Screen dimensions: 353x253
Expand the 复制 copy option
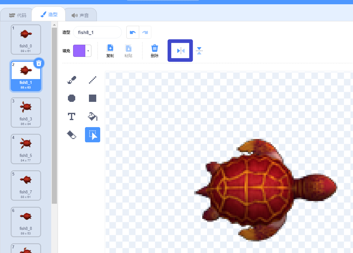tap(110, 50)
